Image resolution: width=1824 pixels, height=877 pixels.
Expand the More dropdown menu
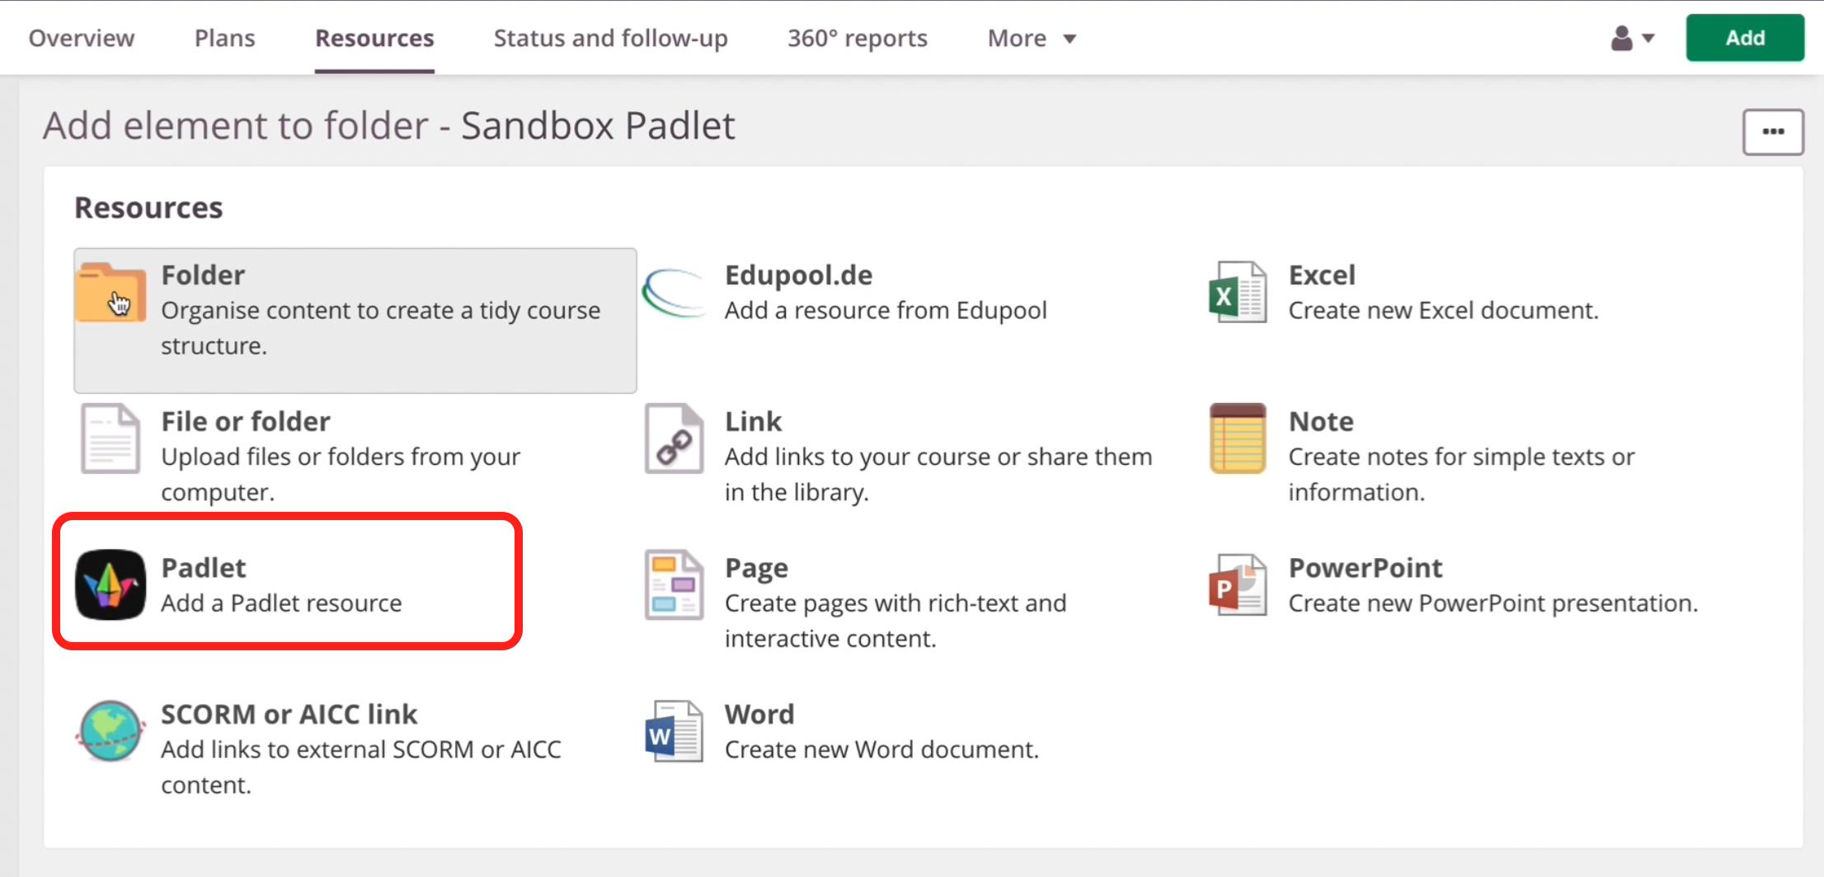point(1032,38)
